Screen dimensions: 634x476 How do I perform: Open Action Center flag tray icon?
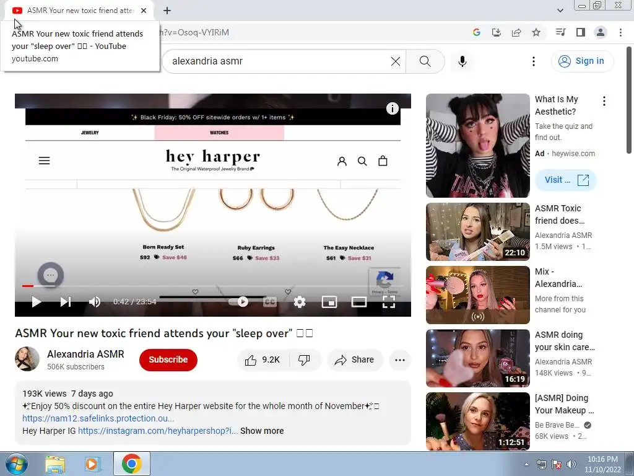point(557,464)
